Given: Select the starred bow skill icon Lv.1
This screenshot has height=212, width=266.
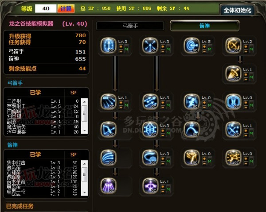Looking at the screenshot, I should coord(233,130).
